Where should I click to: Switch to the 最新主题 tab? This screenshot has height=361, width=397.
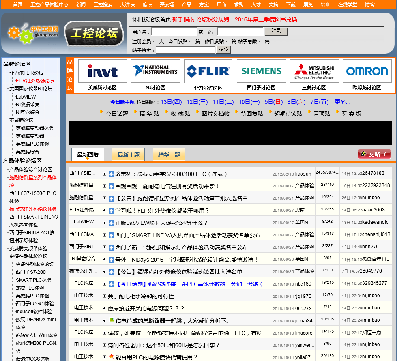click(x=128, y=154)
